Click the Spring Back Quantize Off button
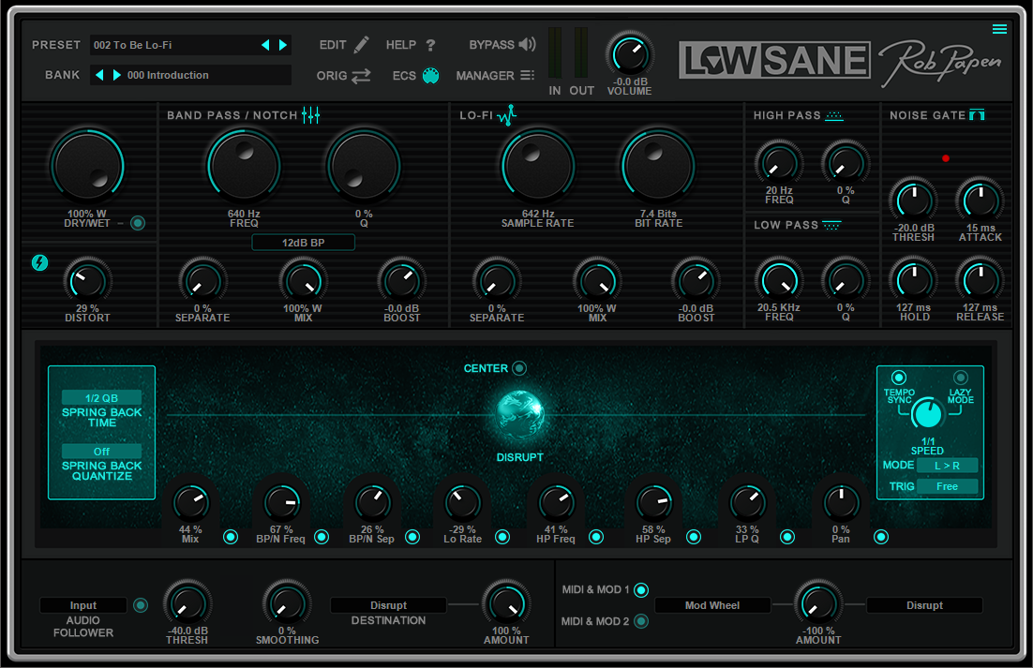Image resolution: width=1033 pixels, height=668 pixels. (101, 453)
